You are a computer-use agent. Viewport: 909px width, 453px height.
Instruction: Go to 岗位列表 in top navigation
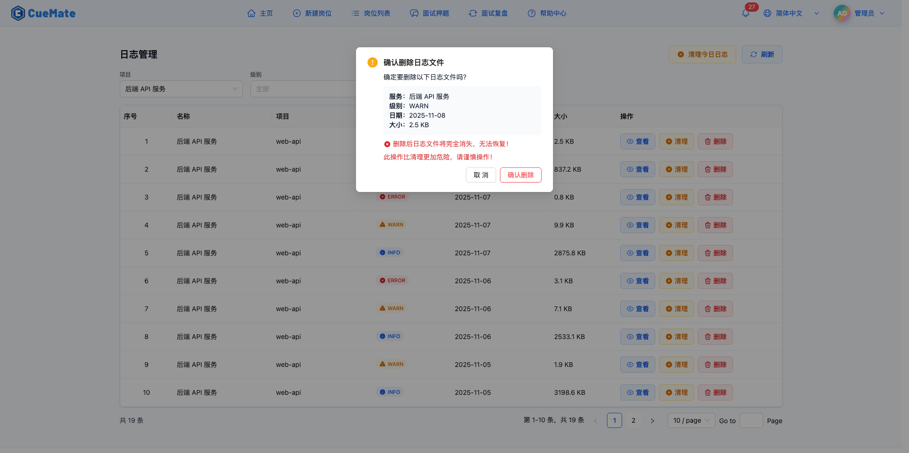[371, 13]
